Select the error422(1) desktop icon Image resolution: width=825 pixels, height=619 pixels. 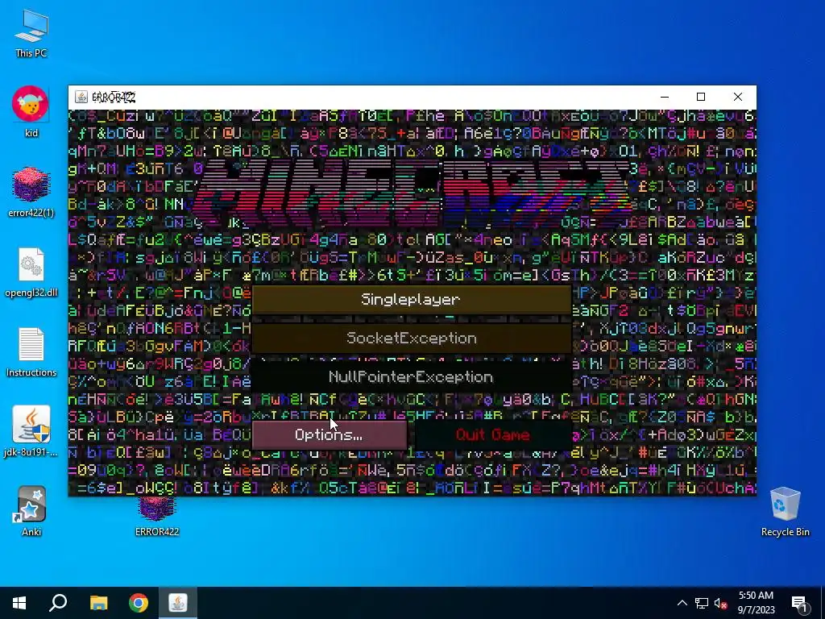pos(31,192)
